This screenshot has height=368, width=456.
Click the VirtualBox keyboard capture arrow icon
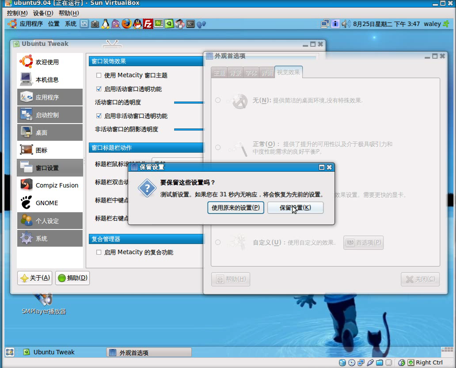(411, 362)
